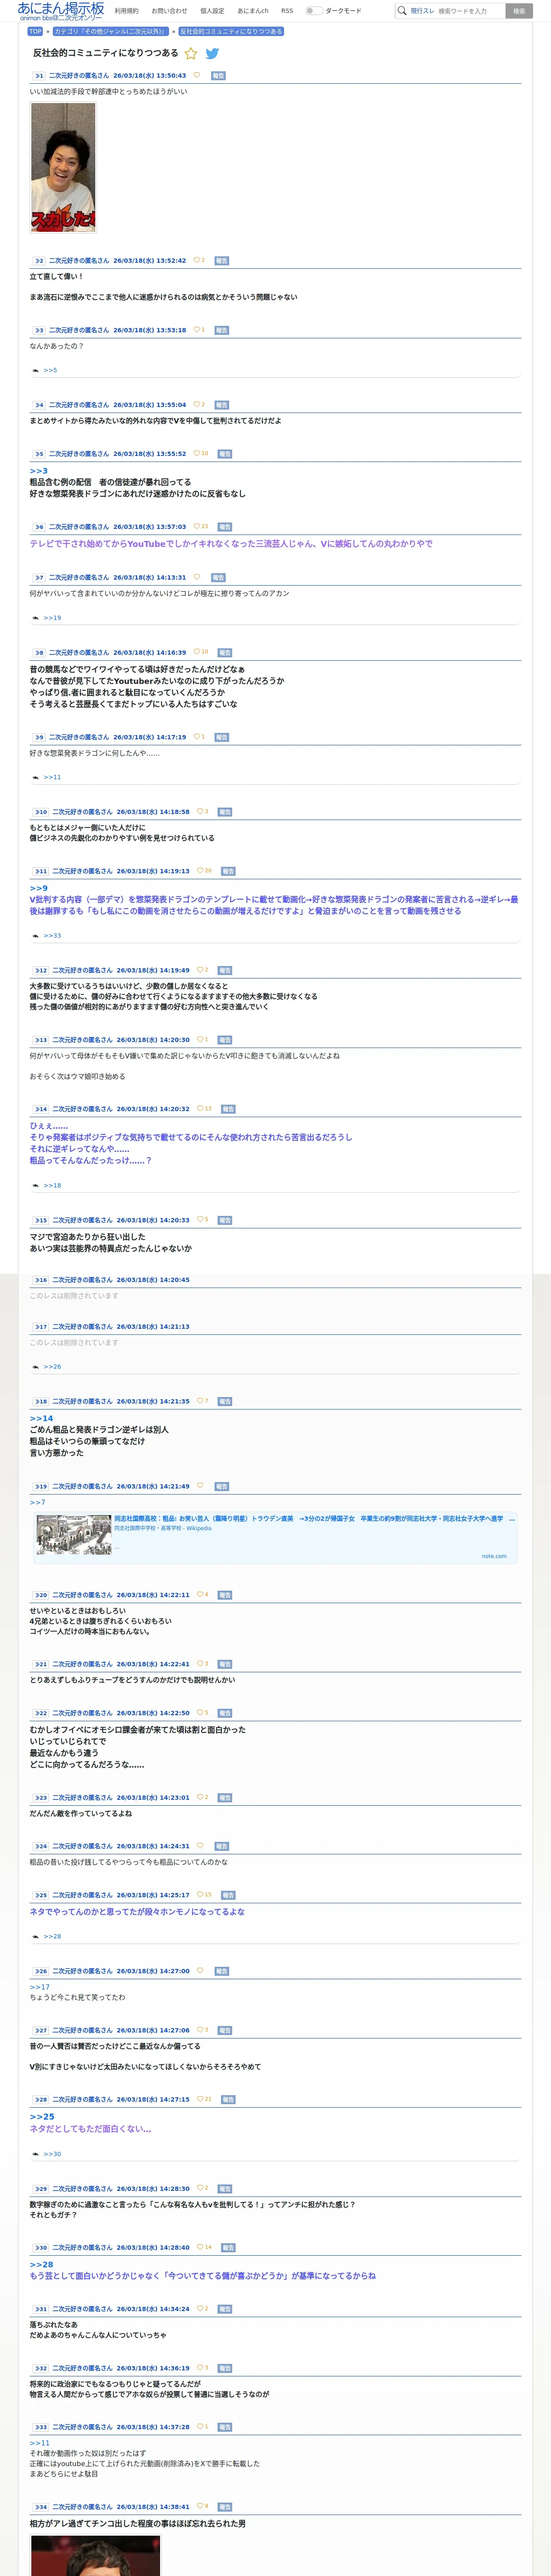Click the >>25 anchor in post 28

(x=42, y=2116)
